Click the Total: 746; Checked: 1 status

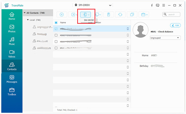click(67, 110)
